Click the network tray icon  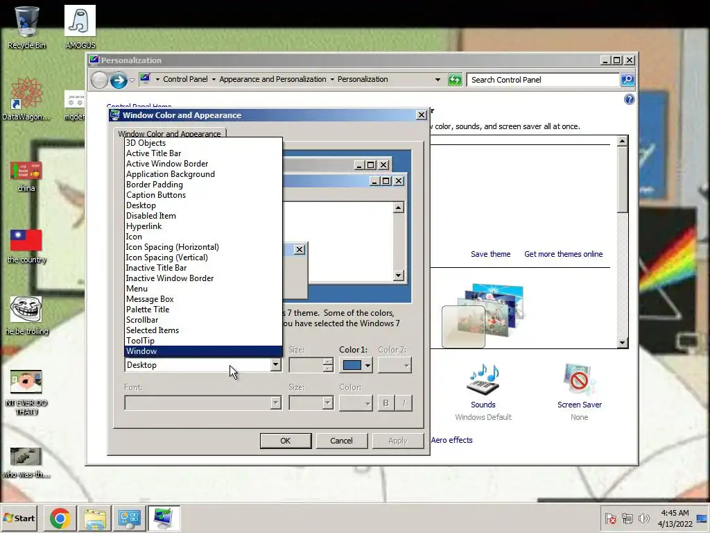point(627,518)
